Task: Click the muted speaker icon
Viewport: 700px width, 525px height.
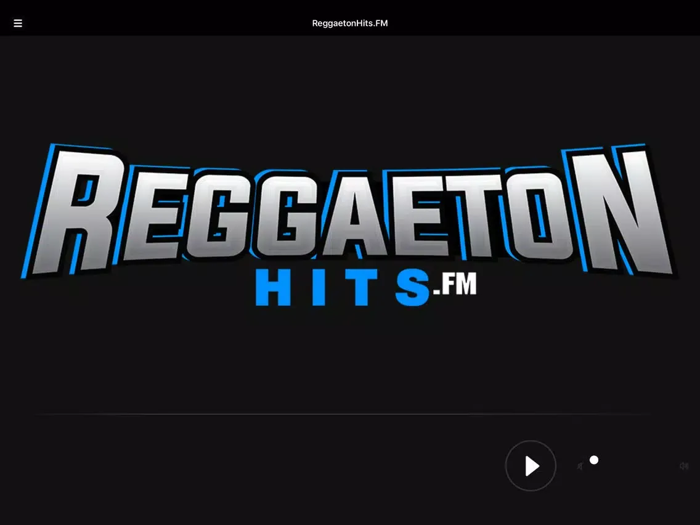Action: (580, 466)
